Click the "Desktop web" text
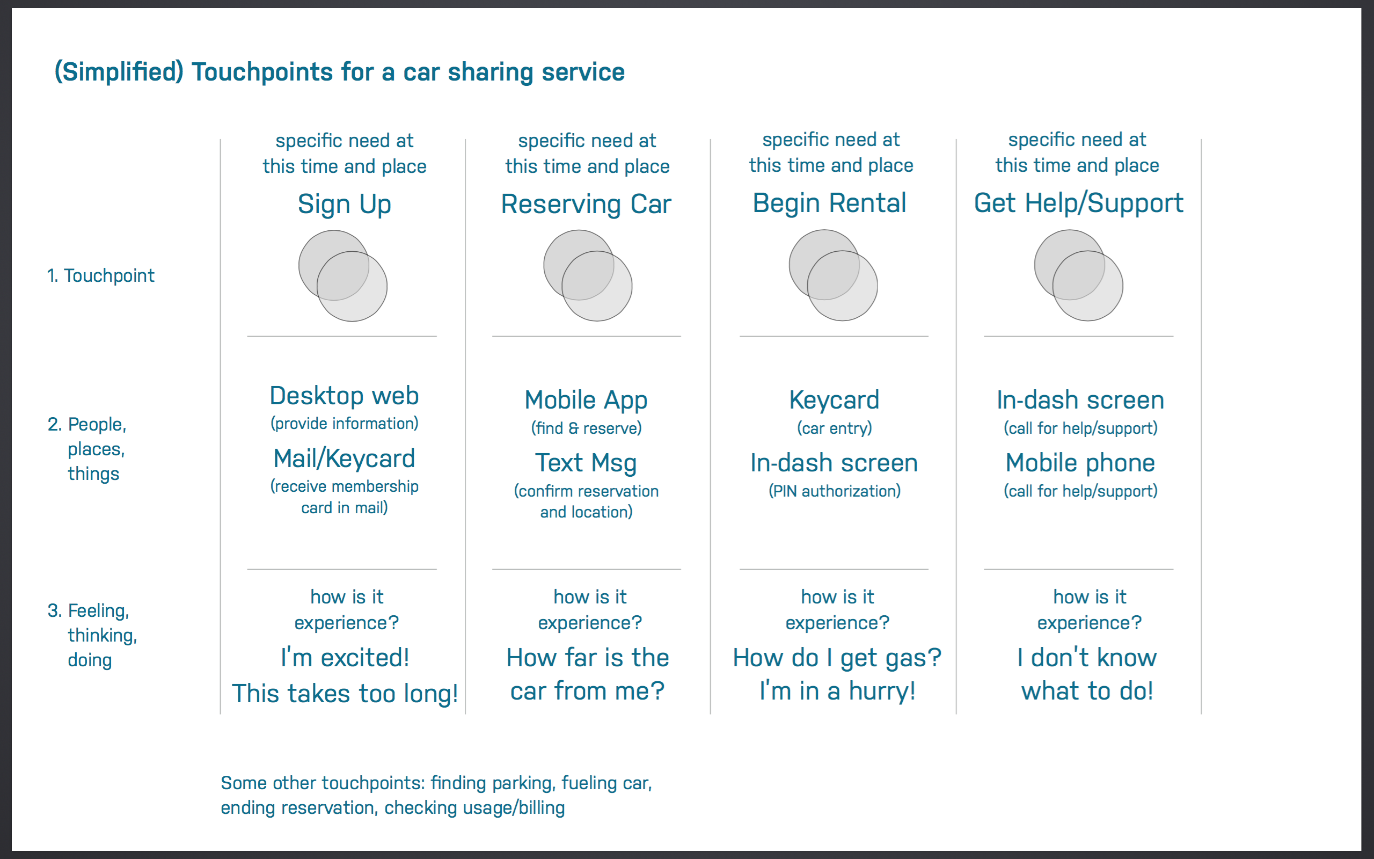 pyautogui.click(x=344, y=396)
